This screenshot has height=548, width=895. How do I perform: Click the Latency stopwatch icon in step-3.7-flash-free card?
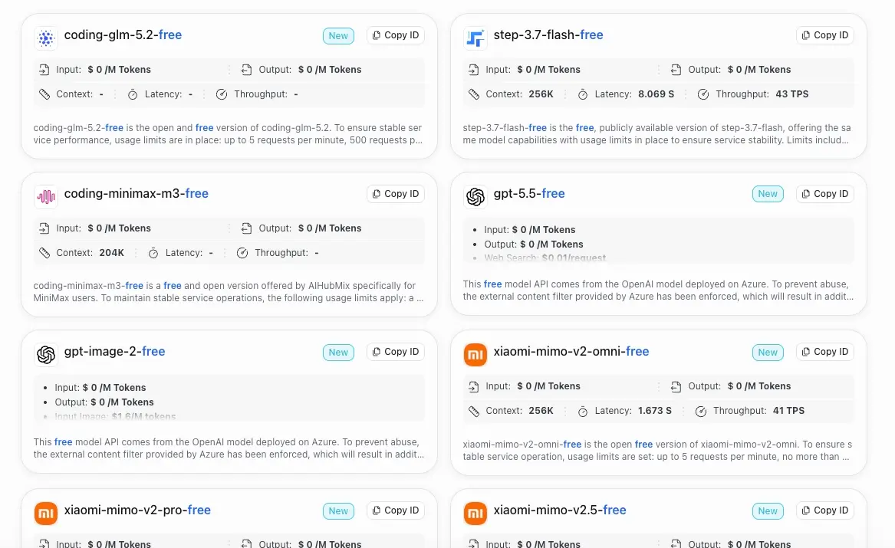coord(582,95)
